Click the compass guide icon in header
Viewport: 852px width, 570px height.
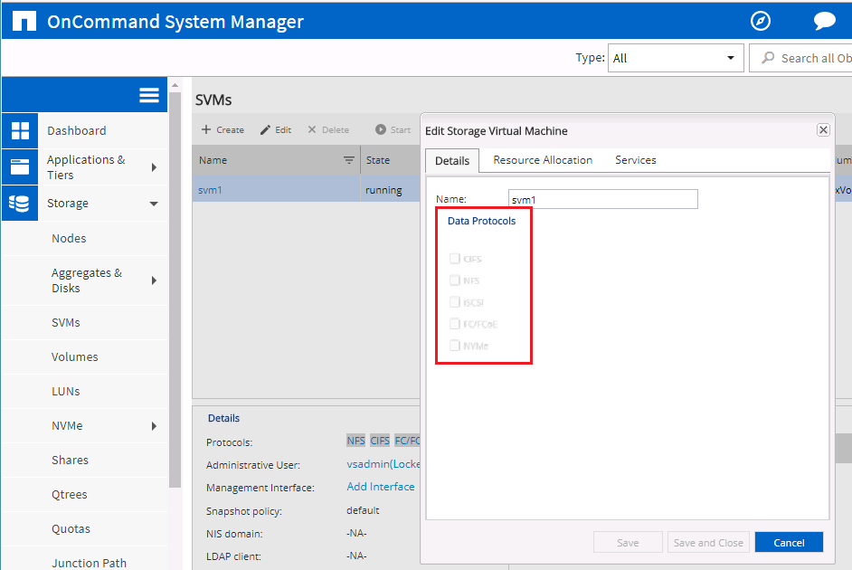click(761, 21)
